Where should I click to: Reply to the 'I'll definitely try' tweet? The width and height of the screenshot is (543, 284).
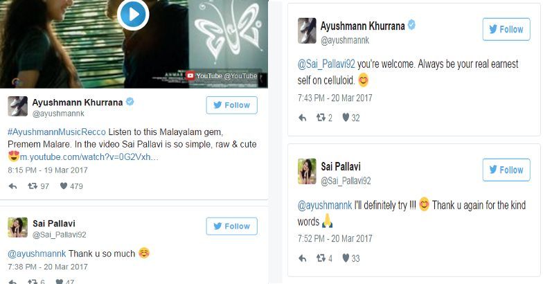tap(302, 258)
